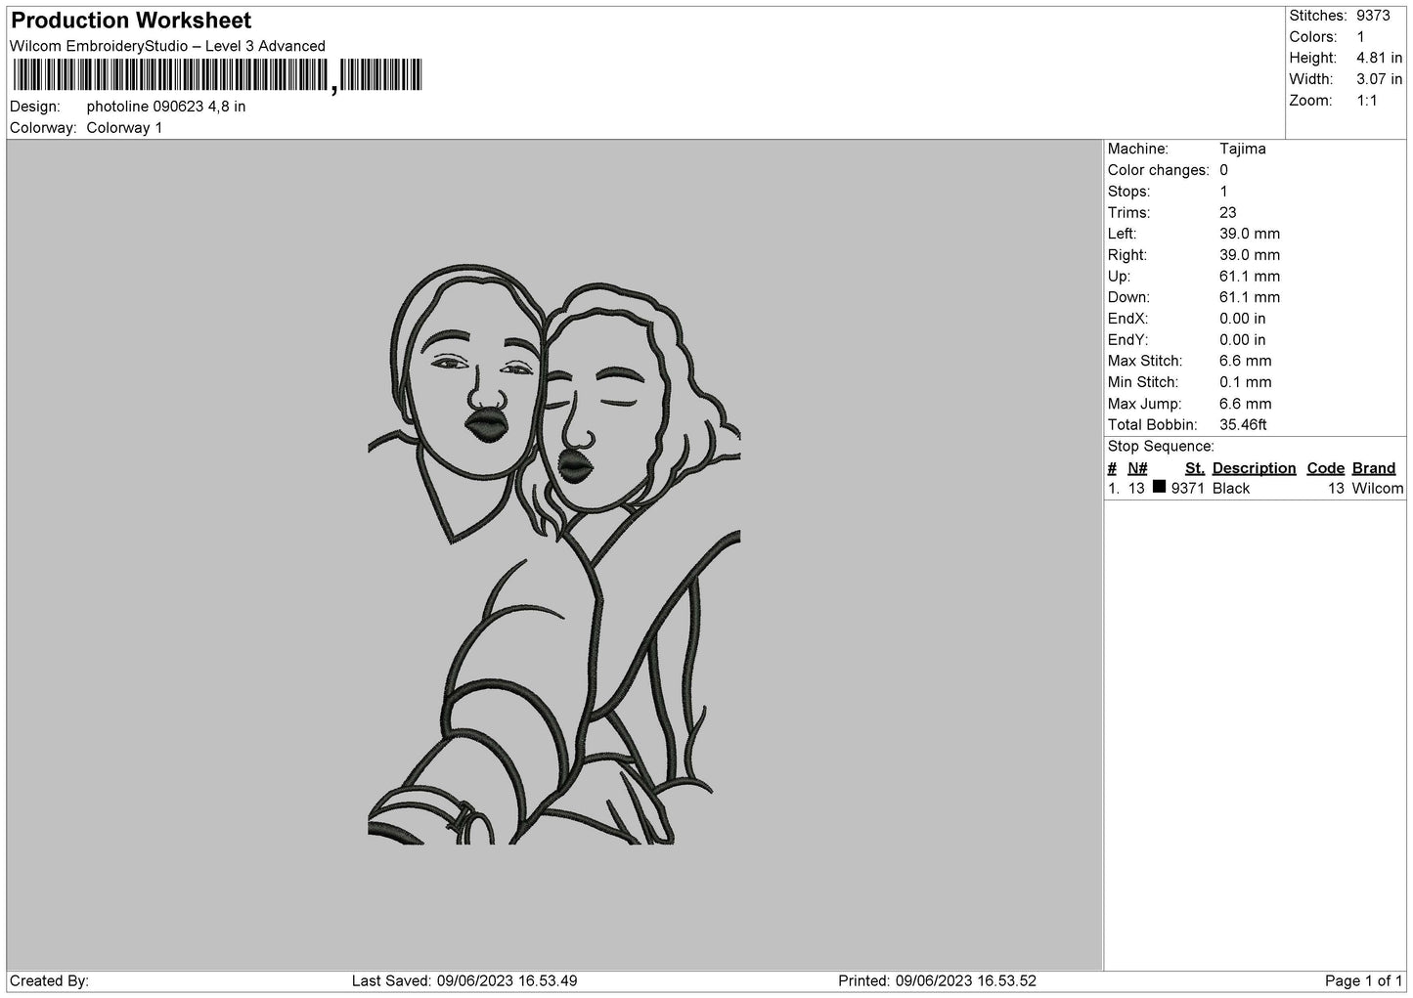Click the Page 1 of 1 indicator
The image size is (1413, 998).
tap(1363, 981)
